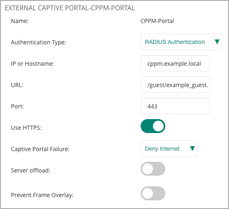Click the URL label text

coord(17,85)
